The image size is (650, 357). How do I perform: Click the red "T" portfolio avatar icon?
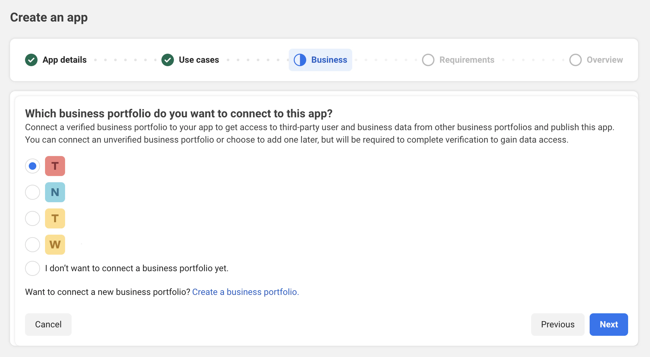55,166
